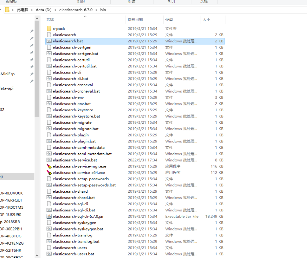This screenshot has width=307, height=258.
Task: Sort files by 大小 column
Action: click(207, 20)
